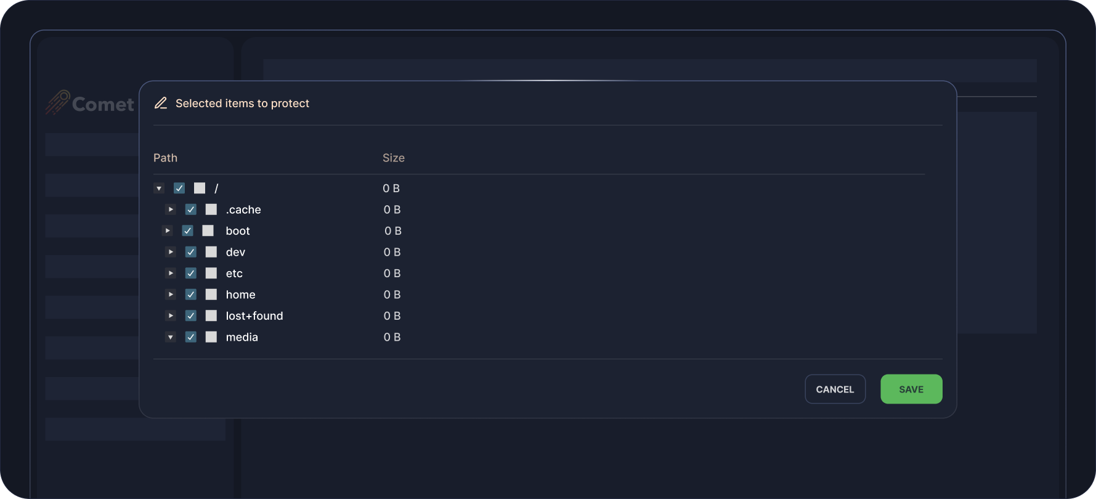
Task: Select the lost+found tree row label
Action: 254,316
